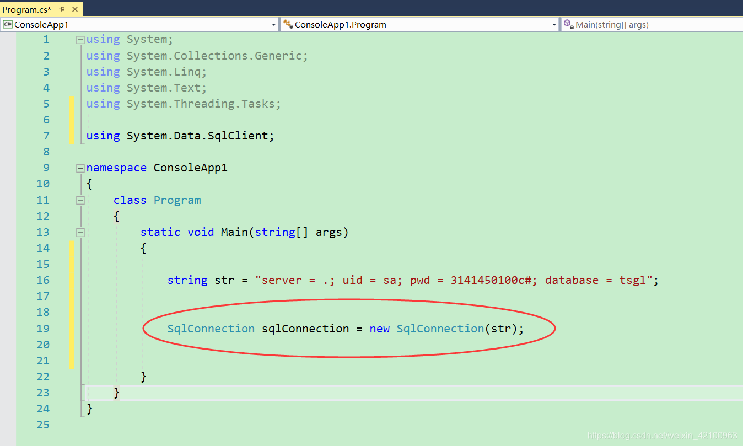Click the first 'SqlConnection' type on line 19
The height and width of the screenshot is (446, 743).
coord(211,329)
